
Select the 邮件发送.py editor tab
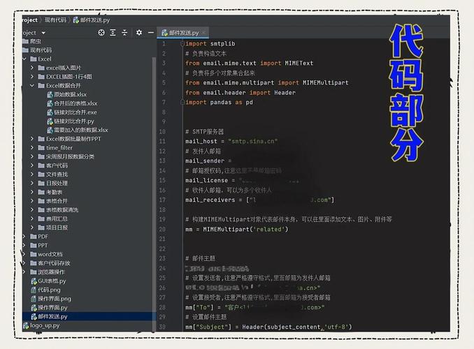pyautogui.click(x=183, y=33)
